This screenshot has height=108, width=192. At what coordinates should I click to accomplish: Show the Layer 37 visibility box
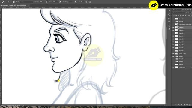[173, 19]
